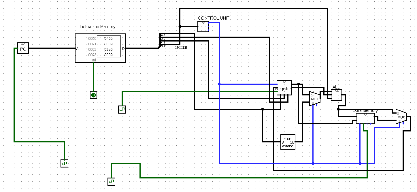Click memory cell containing 02e5
Viewport: 417px width, 192px height.
point(108,49)
